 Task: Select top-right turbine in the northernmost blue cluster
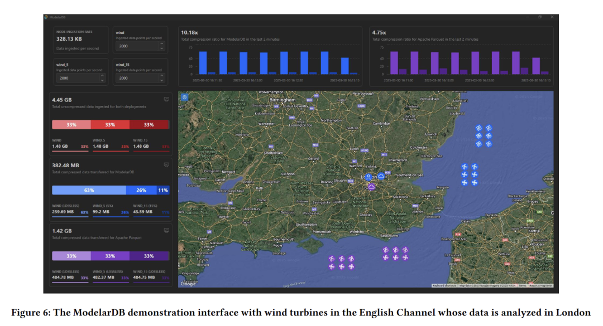tap(489, 128)
